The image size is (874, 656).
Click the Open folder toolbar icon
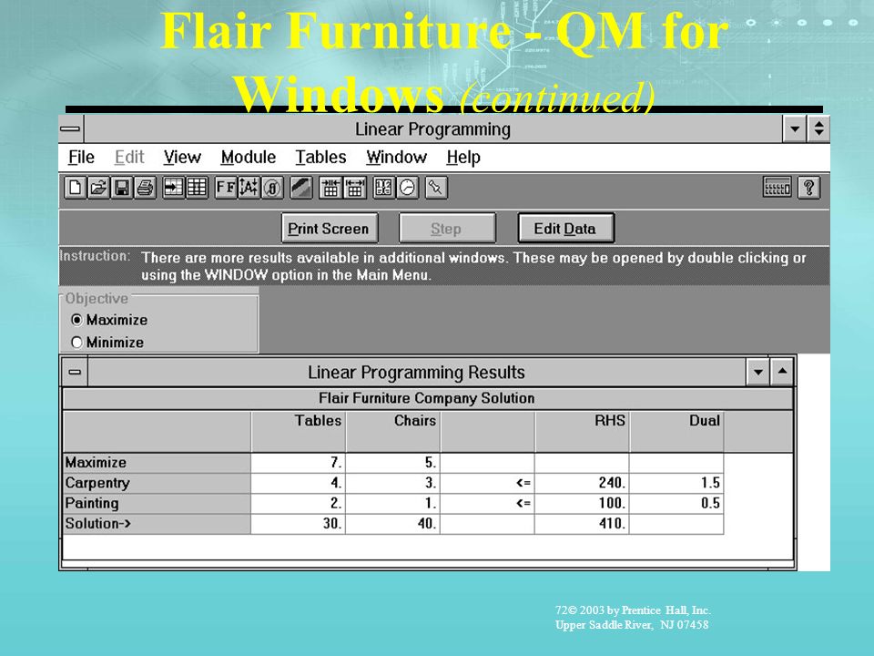(98, 188)
